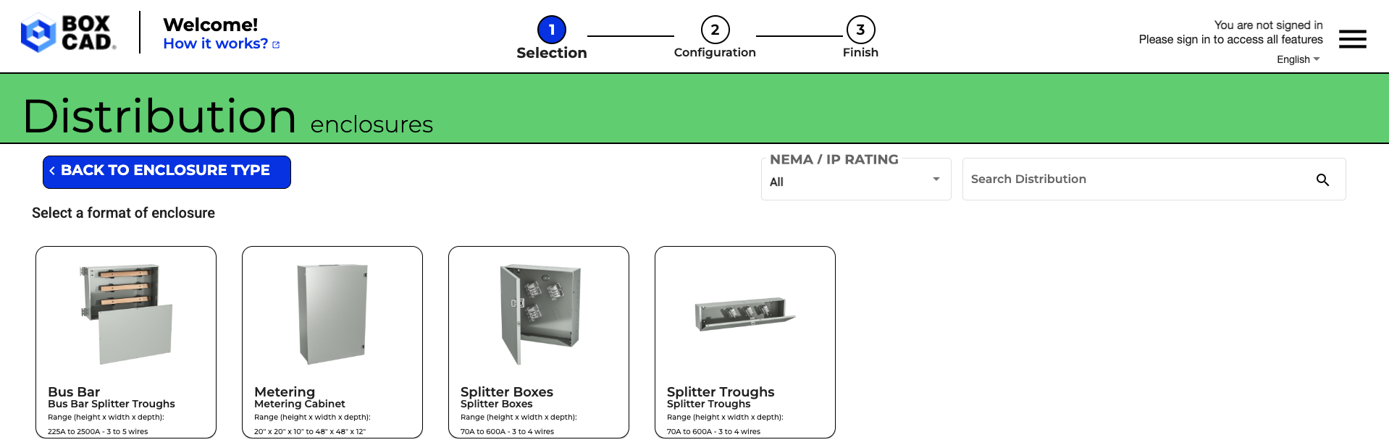Select step 1 Selection circle

tap(552, 30)
